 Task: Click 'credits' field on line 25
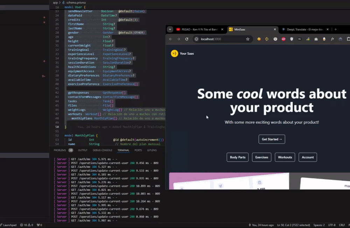tap(74, 20)
